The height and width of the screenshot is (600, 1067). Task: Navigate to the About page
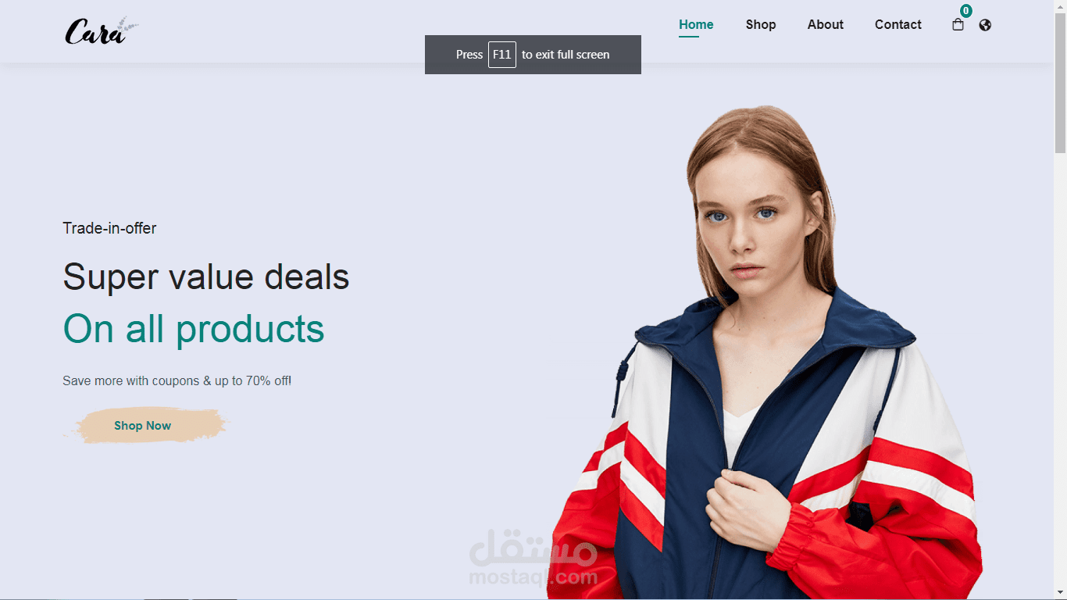coord(826,25)
